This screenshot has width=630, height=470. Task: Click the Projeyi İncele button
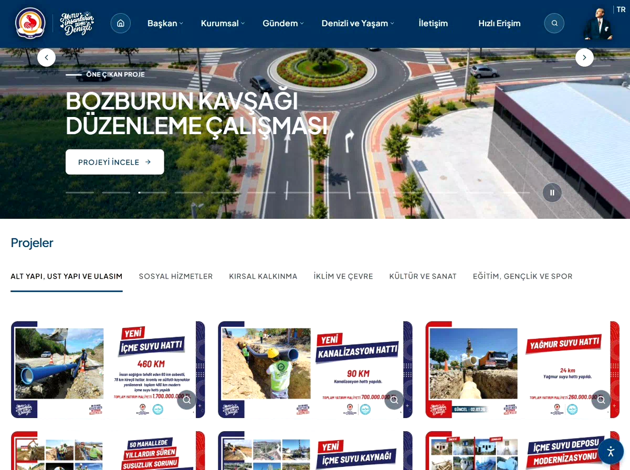pyautogui.click(x=115, y=162)
